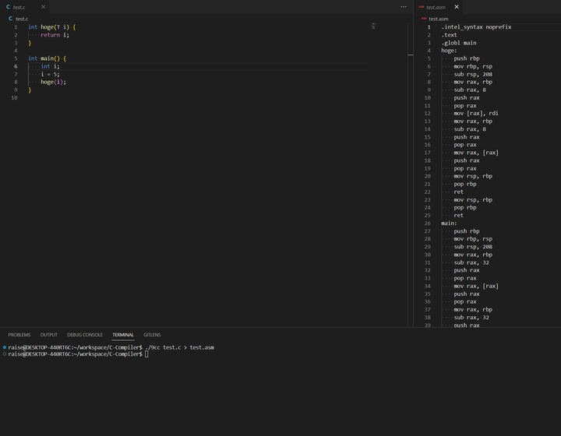Click the C file icon on test.c tab
561x436 pixels.
[9, 7]
